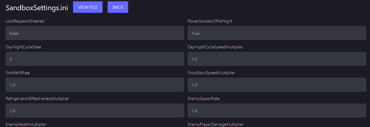Click the LootRespawnEnabled label
The image size is (370, 127).
click(x=25, y=21)
